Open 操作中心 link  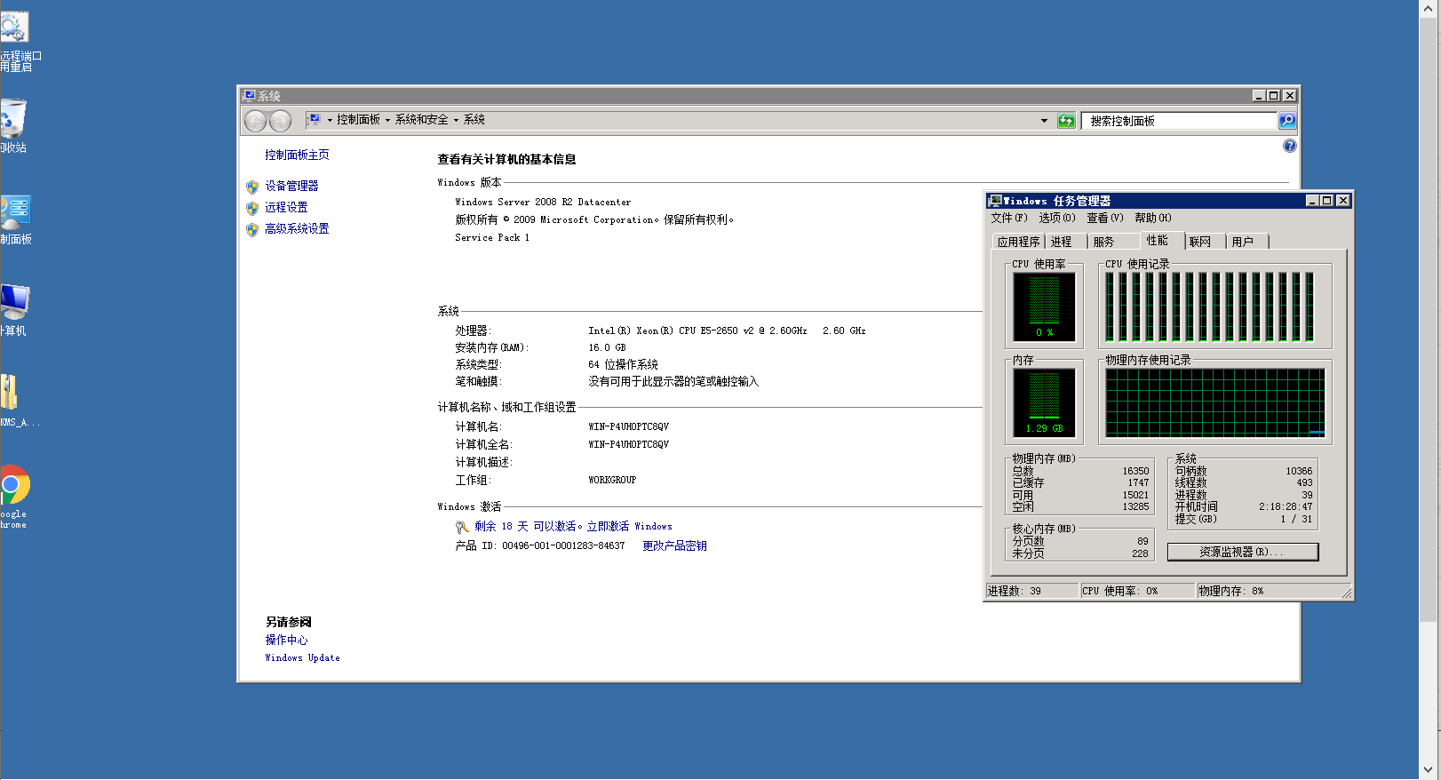click(x=286, y=640)
